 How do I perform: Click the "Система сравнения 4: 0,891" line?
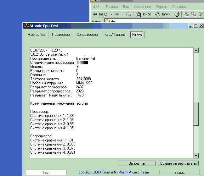tap(53, 152)
